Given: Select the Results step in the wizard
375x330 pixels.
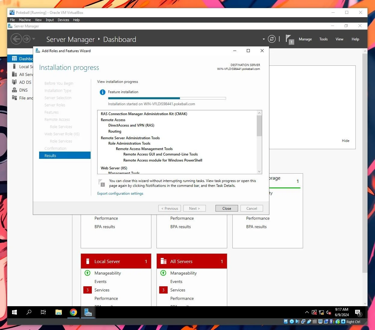Looking at the screenshot, I should coord(65,155).
